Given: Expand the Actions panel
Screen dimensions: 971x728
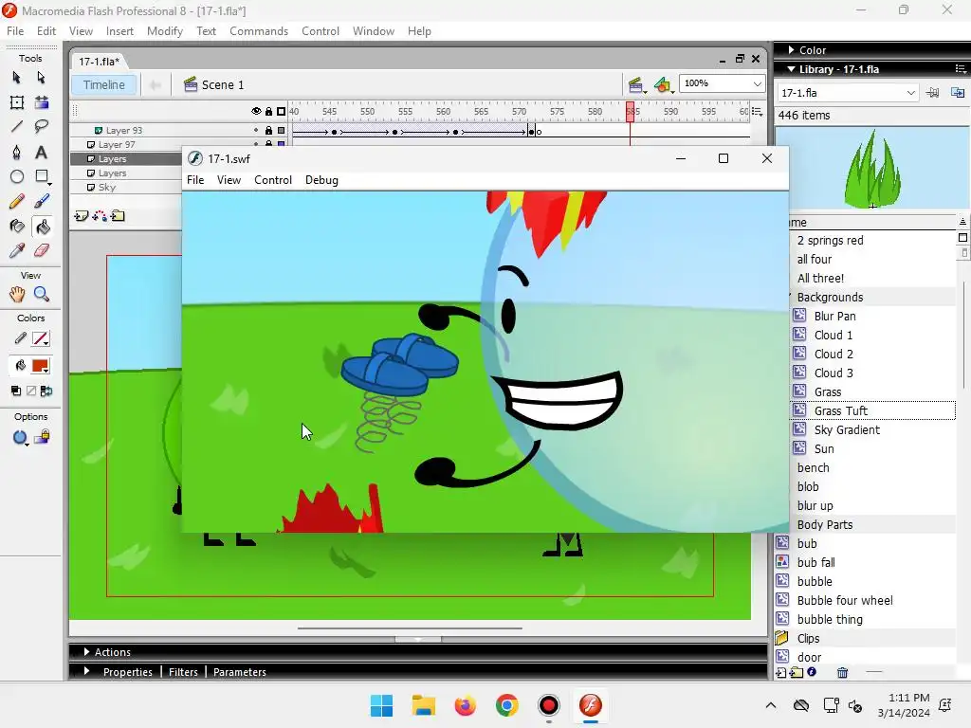Looking at the screenshot, I should (86, 652).
